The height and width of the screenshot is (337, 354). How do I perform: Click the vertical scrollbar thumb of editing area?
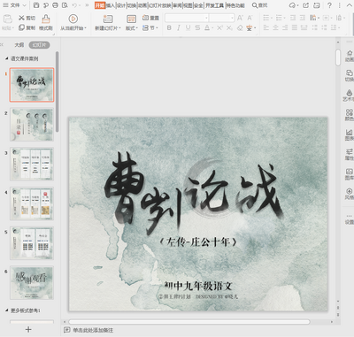coord(338,57)
